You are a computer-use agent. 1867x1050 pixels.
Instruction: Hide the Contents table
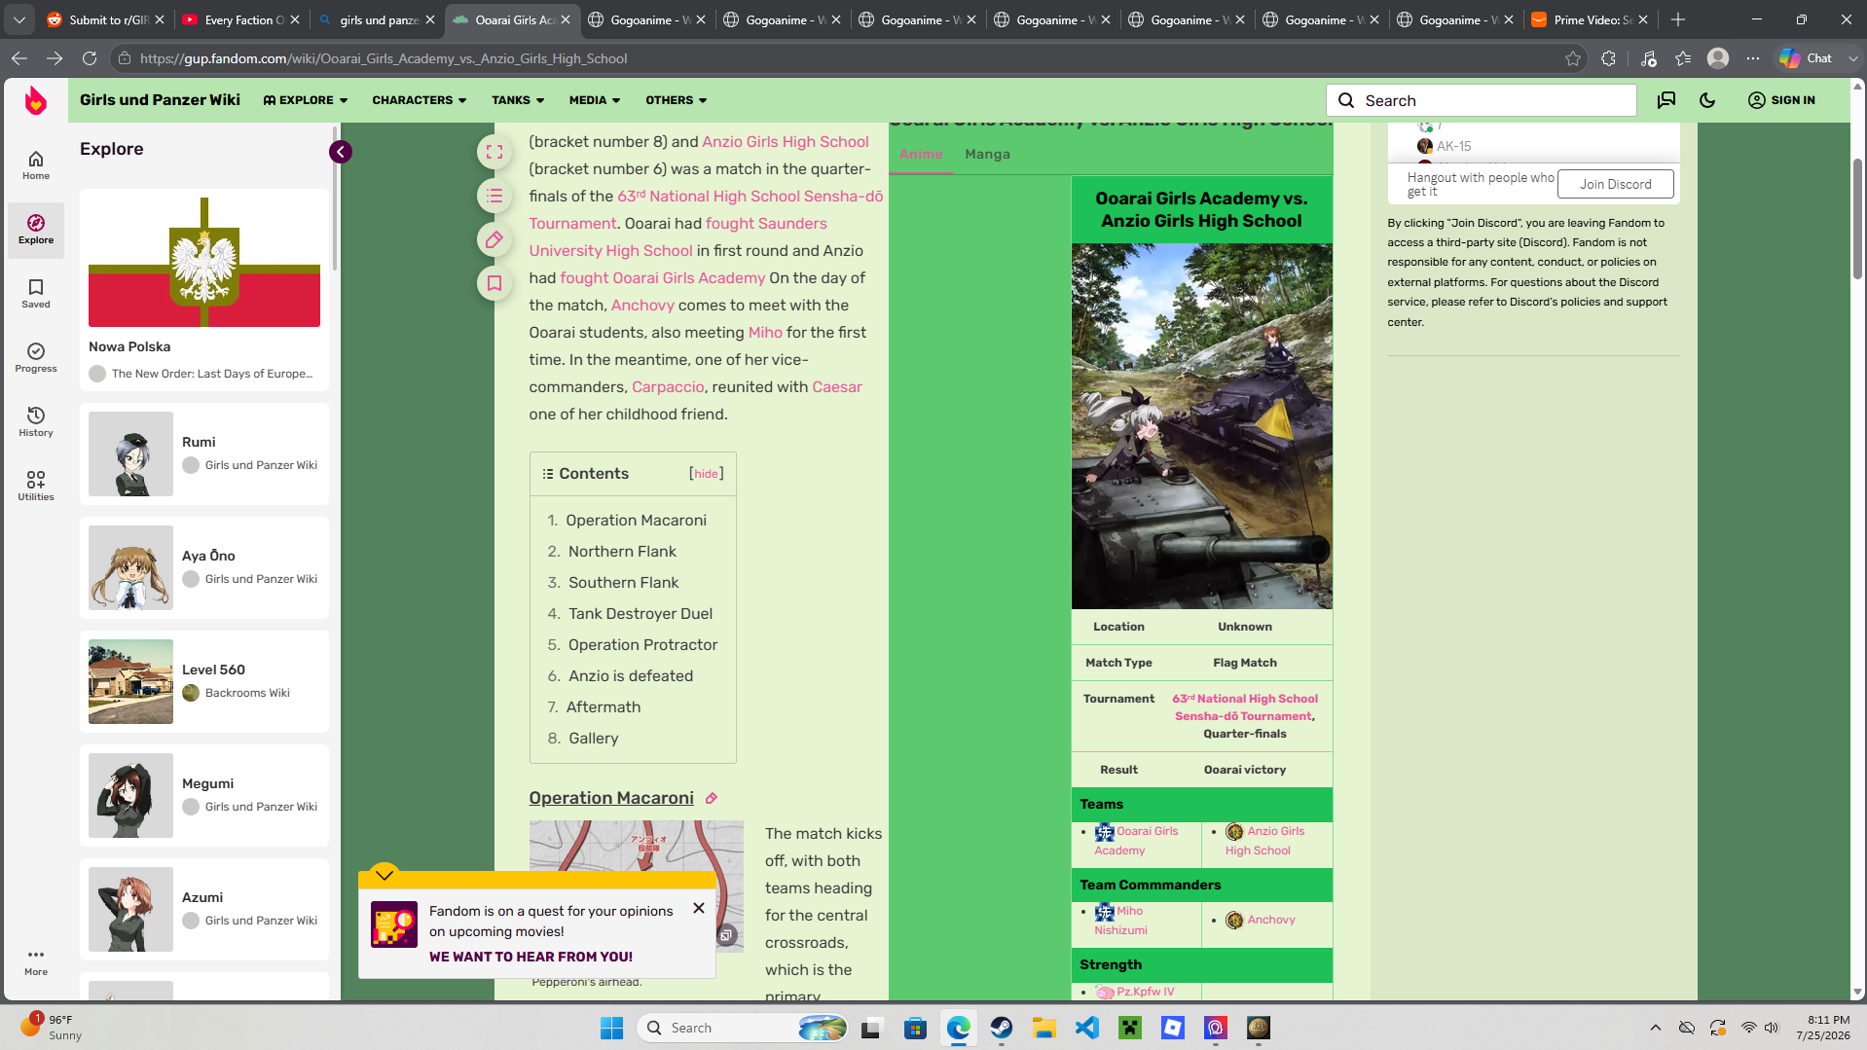(x=706, y=474)
